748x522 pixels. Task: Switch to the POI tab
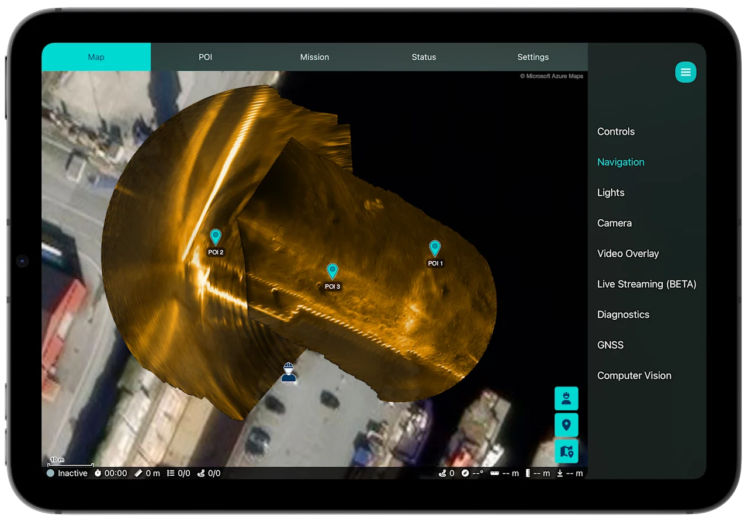[205, 57]
